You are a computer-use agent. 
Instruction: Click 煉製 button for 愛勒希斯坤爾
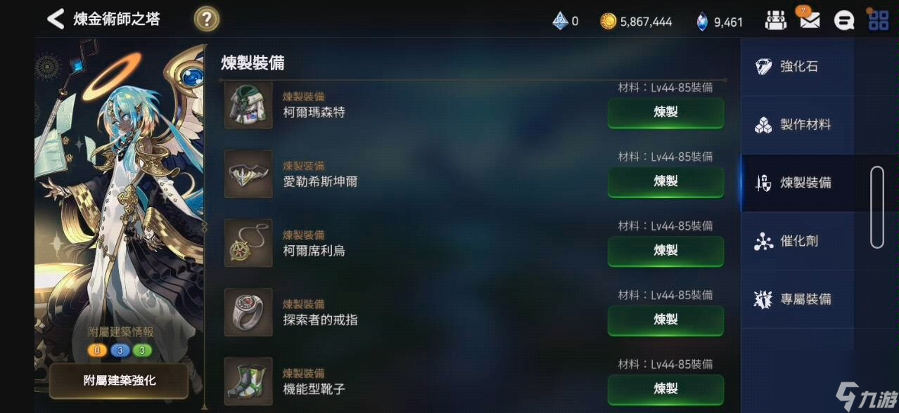(x=665, y=181)
